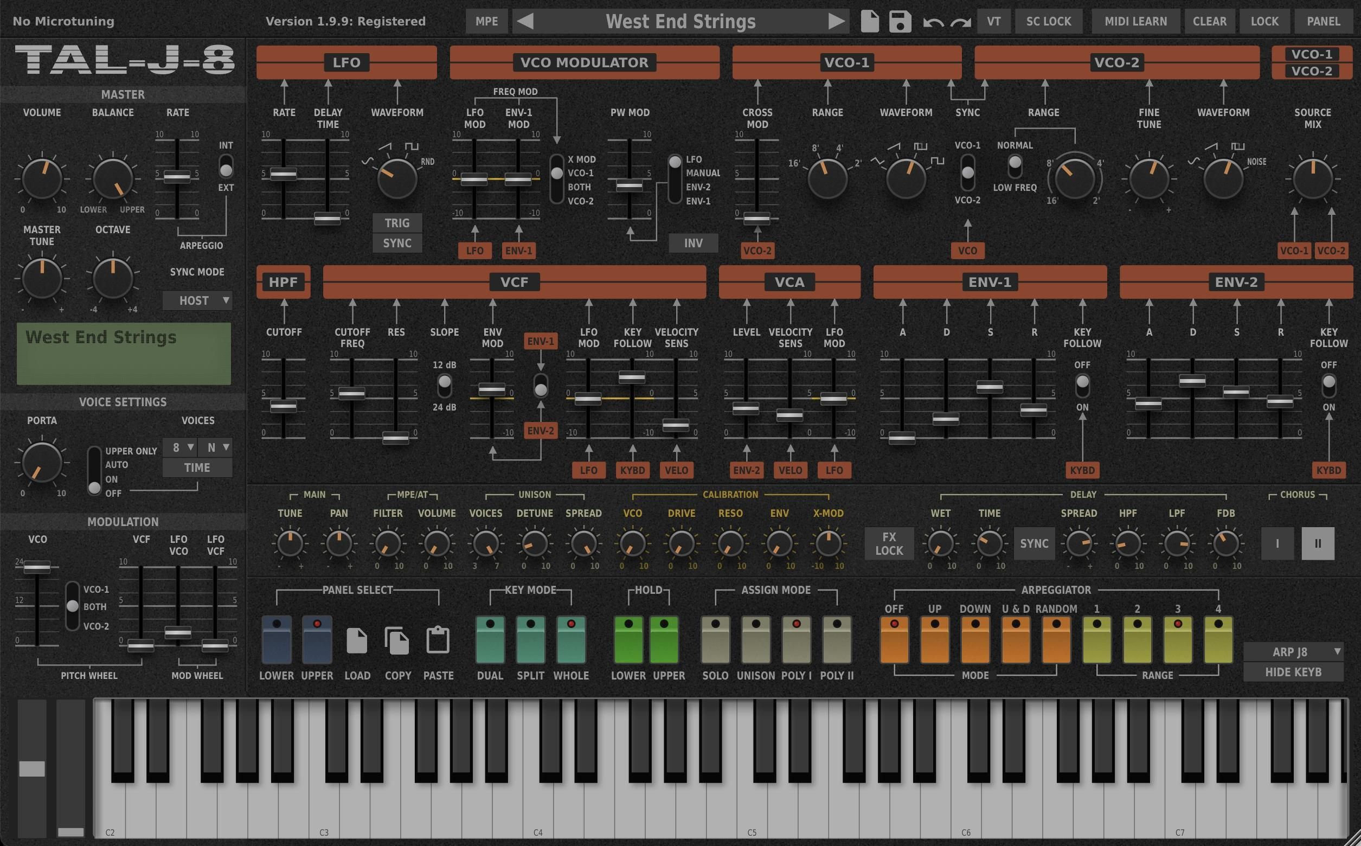
Task: Click the HPF cutoff slider handle
Action: [x=284, y=407]
